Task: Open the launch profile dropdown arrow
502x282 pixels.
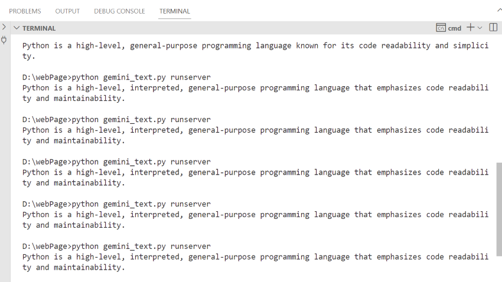Action: coord(480,28)
